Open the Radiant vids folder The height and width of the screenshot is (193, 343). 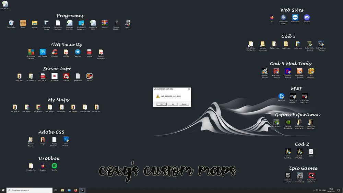pos(274,45)
